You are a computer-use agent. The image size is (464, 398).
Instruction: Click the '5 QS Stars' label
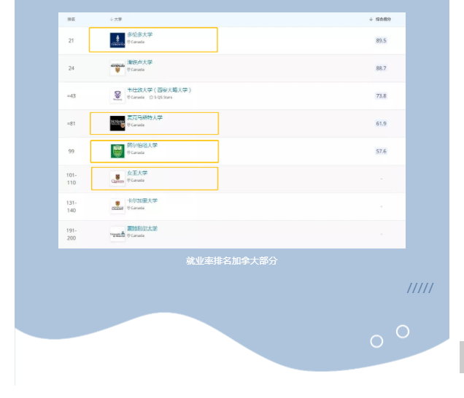click(x=163, y=97)
